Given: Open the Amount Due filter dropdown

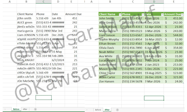Looking at the screenshot, I should click(182, 15).
